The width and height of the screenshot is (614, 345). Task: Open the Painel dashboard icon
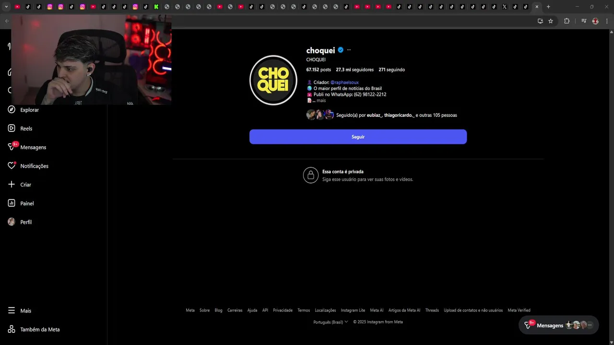pos(12,203)
